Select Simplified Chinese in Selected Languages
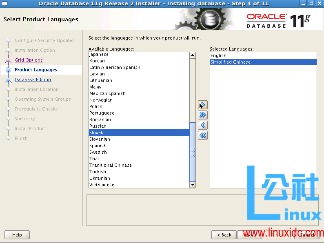This screenshot has width=324, height=243. click(x=231, y=62)
